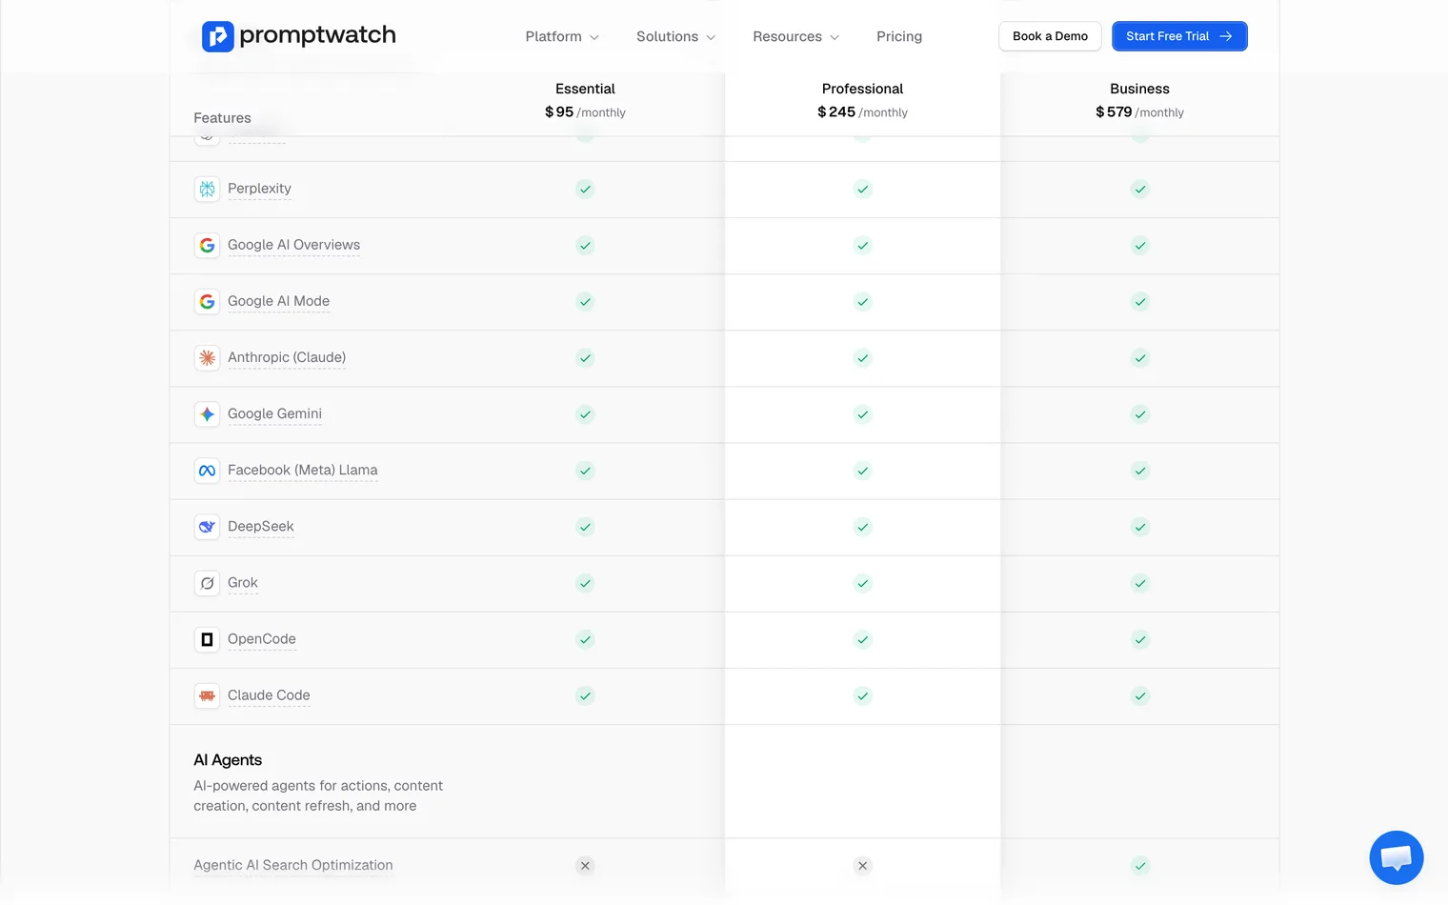1448x905 pixels.
Task: Click the Claude Code label
Action: coord(269,695)
